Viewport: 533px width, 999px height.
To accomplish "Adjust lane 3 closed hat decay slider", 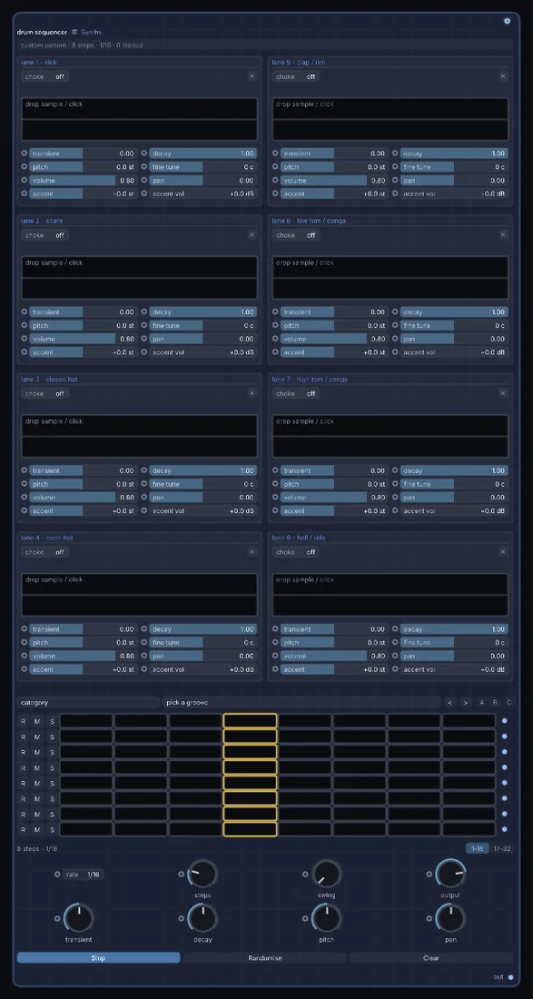I will click(x=203, y=470).
